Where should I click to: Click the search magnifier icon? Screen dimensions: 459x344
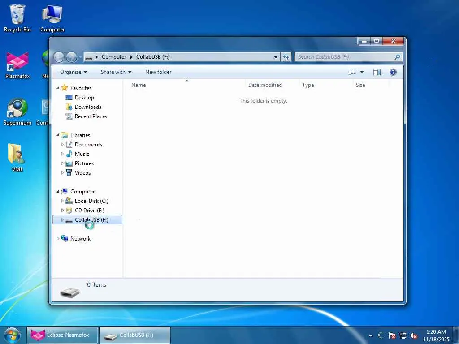397,57
